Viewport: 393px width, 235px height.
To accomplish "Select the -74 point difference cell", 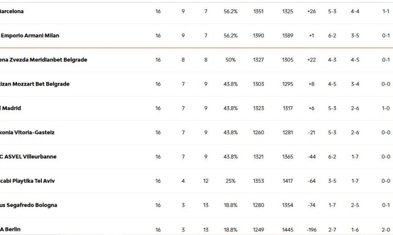I will click(311, 205).
